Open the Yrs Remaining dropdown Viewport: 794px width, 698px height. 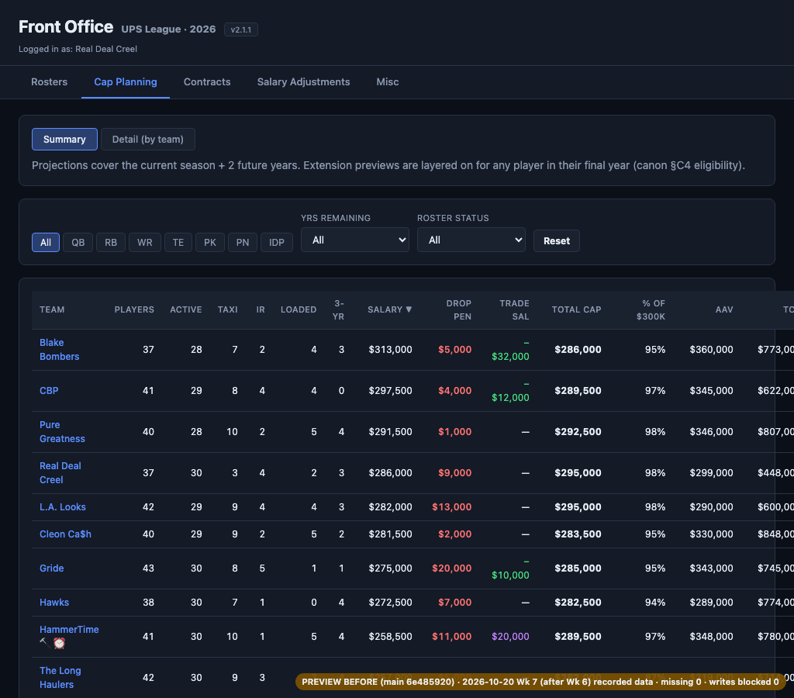[x=355, y=240]
